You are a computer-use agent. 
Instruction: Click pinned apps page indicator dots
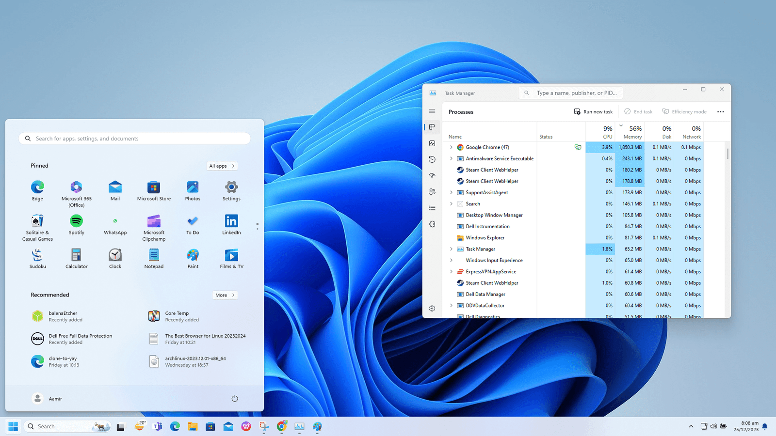point(257,226)
